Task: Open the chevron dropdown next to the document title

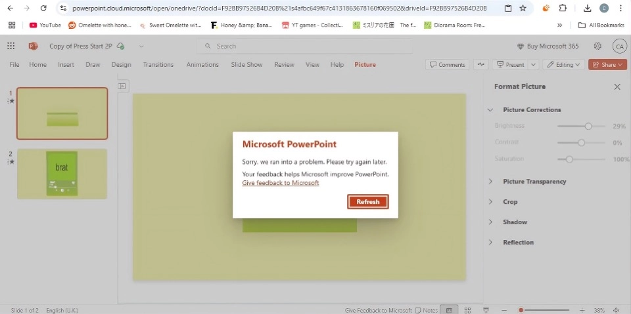Action: (141, 46)
